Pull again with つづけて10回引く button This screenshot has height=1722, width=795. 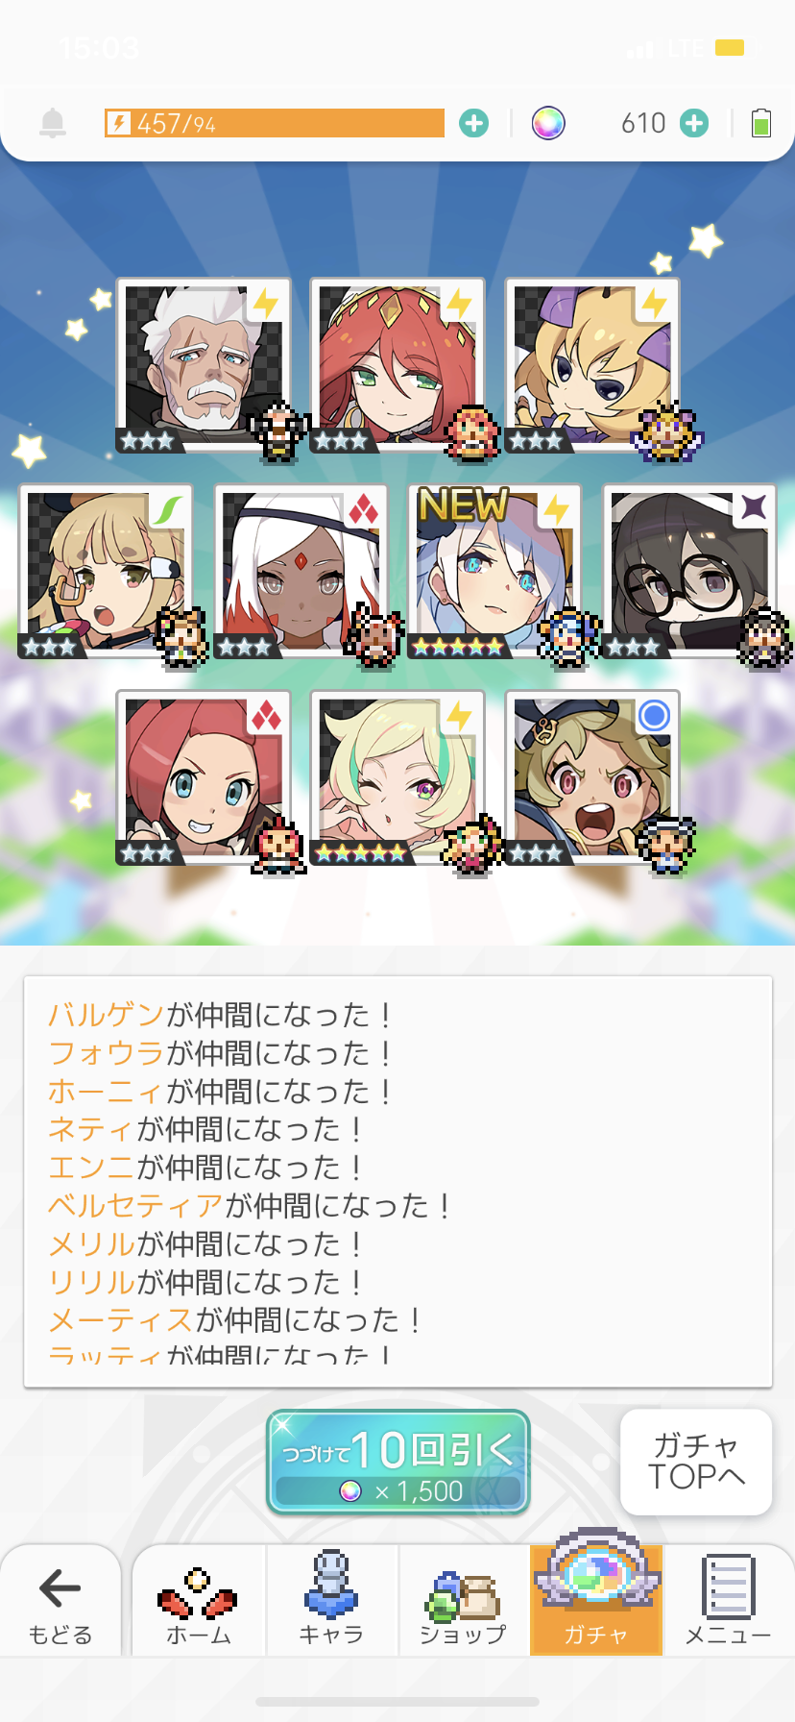click(x=397, y=1463)
